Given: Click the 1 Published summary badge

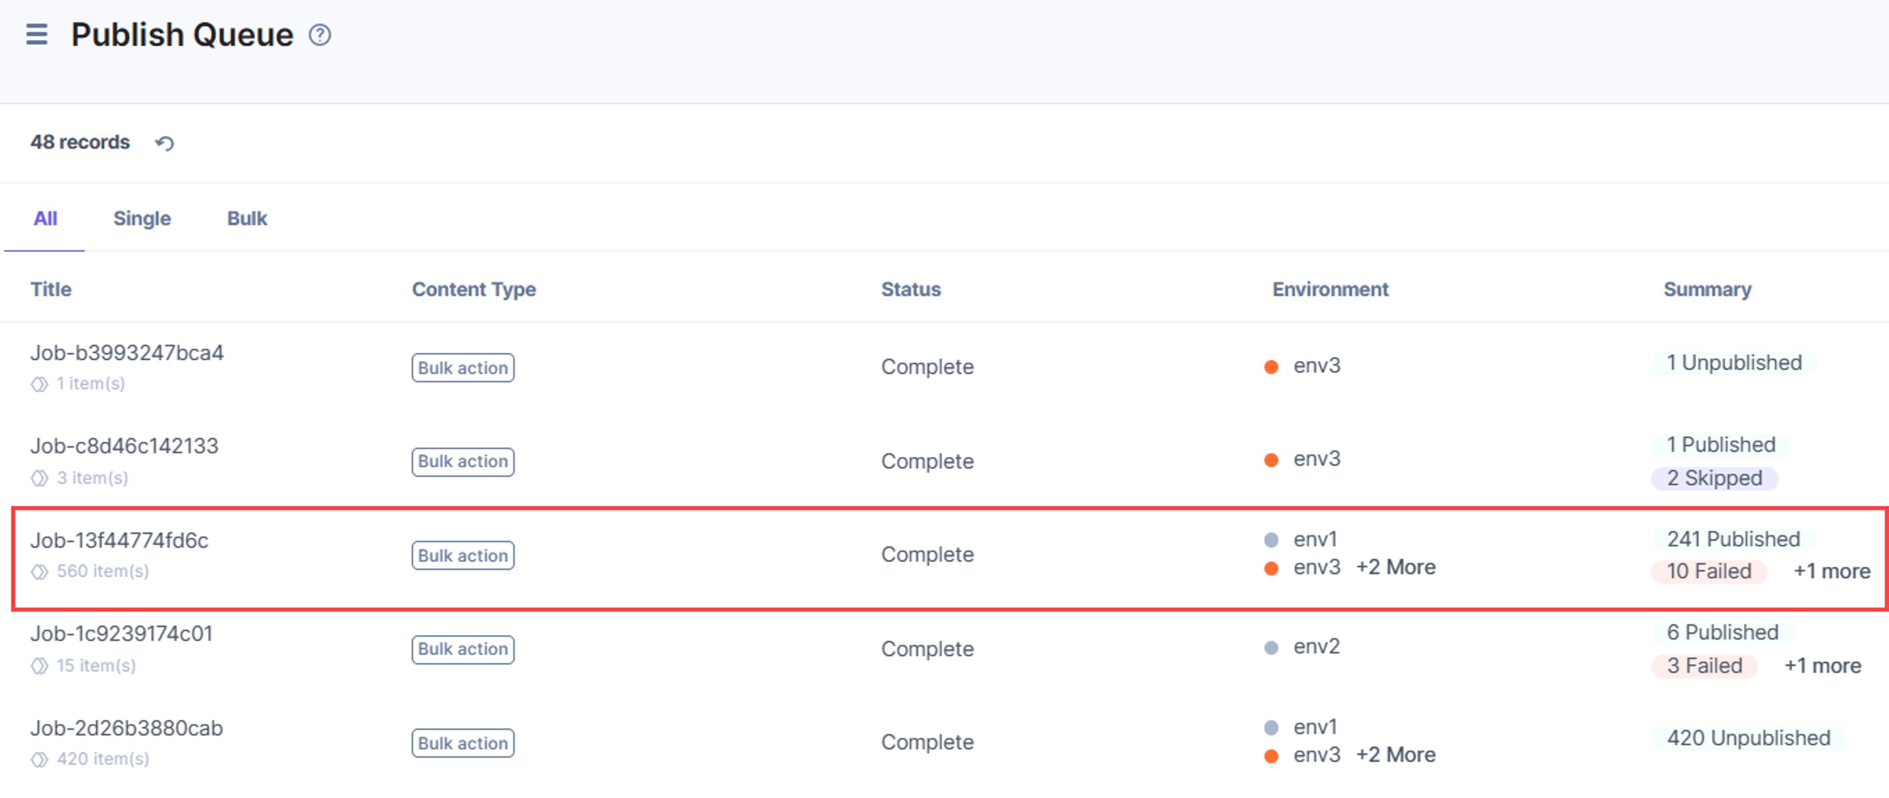Looking at the screenshot, I should [1720, 445].
